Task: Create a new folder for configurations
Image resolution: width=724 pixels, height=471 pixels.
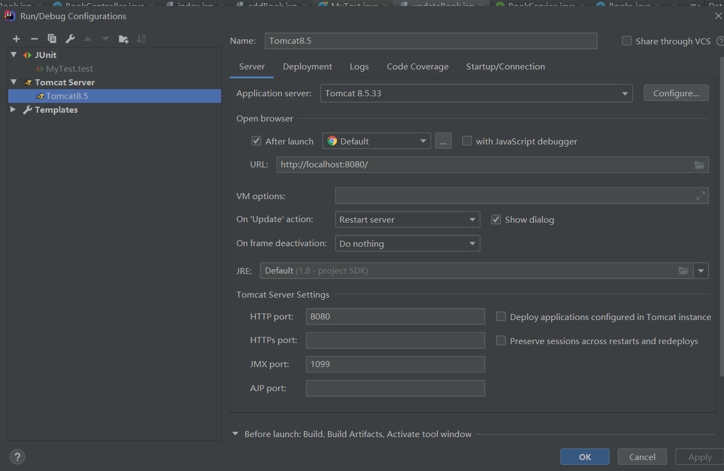Action: (x=124, y=39)
